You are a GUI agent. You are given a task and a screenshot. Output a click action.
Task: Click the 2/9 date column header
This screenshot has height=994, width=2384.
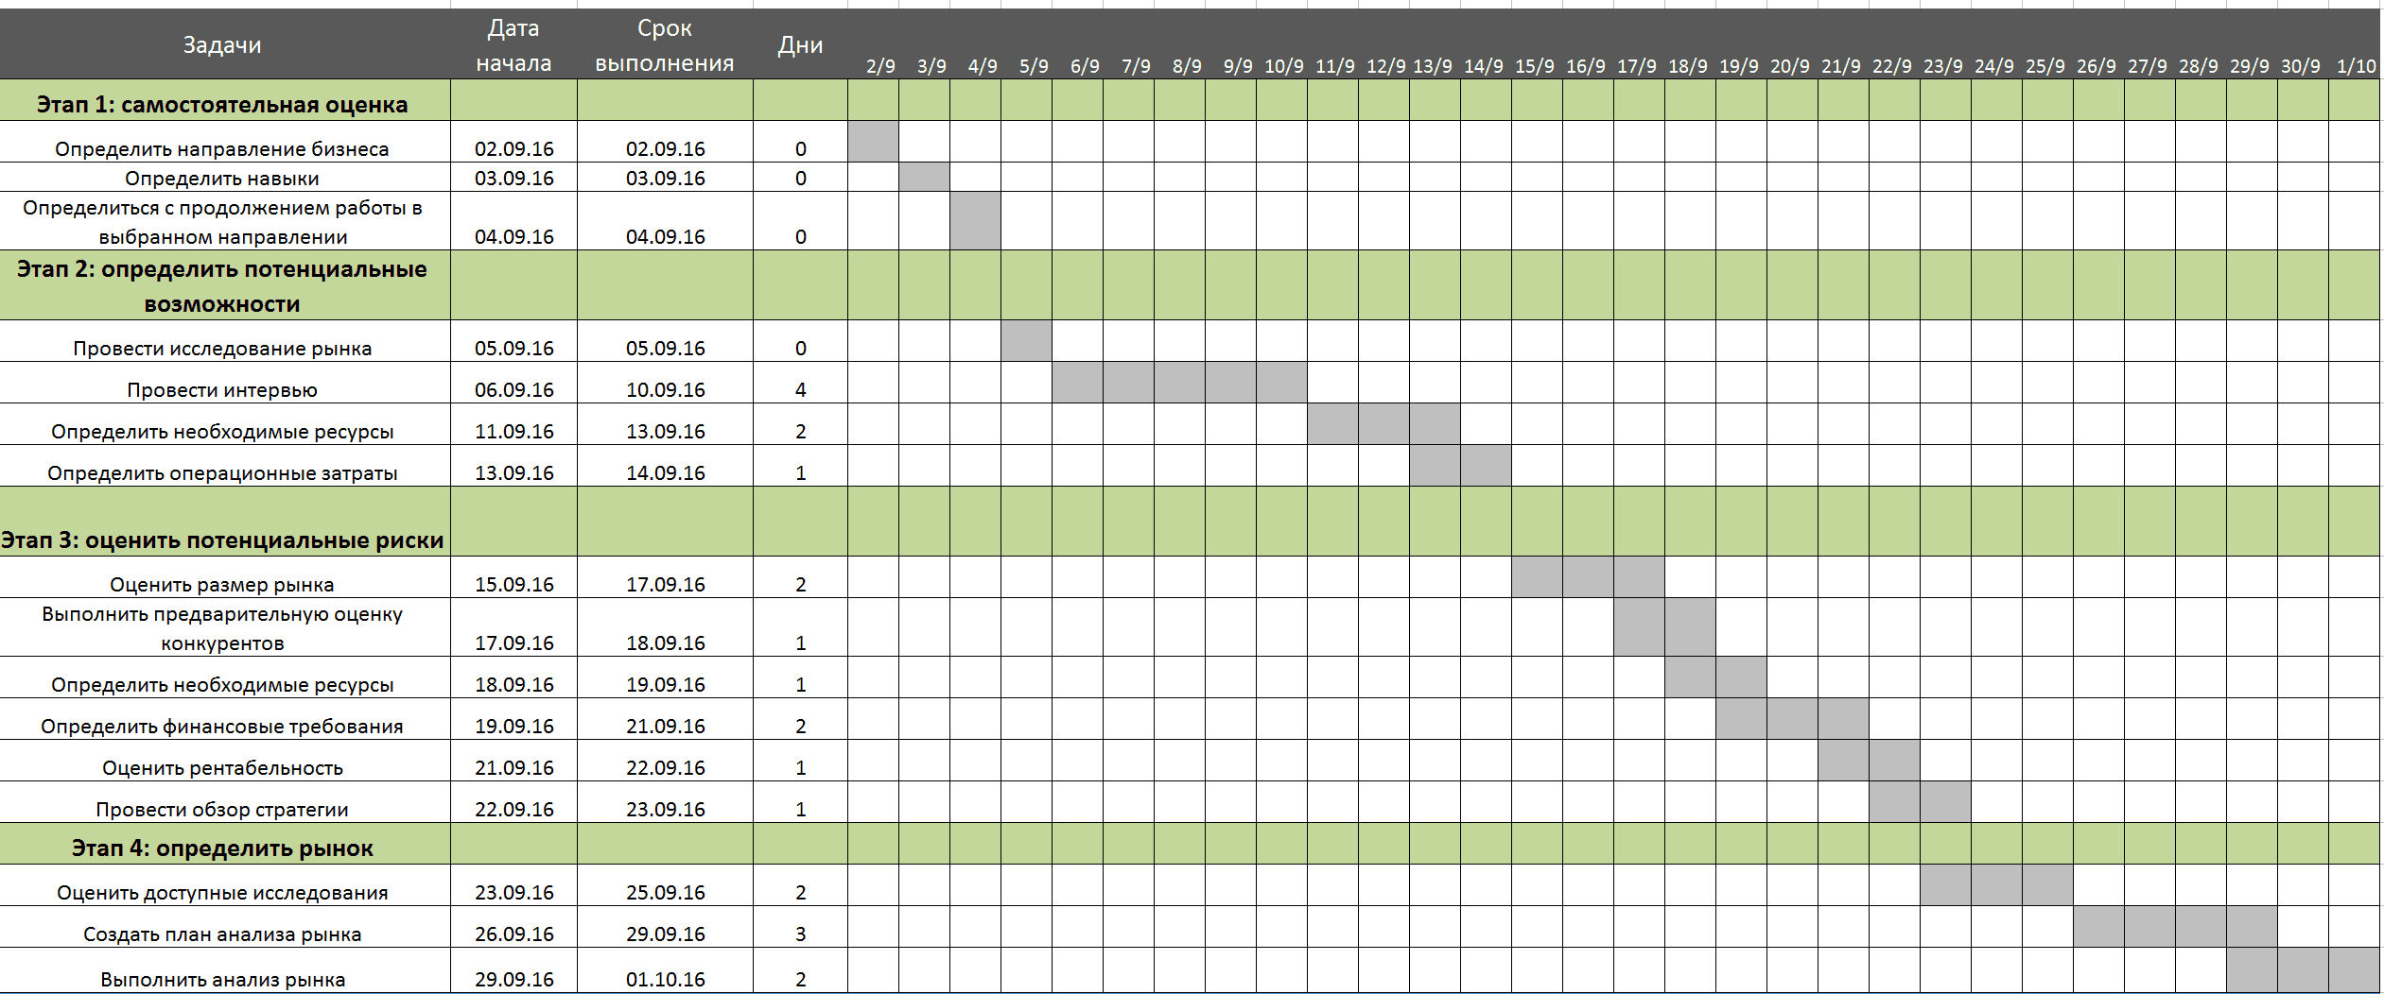point(880,66)
